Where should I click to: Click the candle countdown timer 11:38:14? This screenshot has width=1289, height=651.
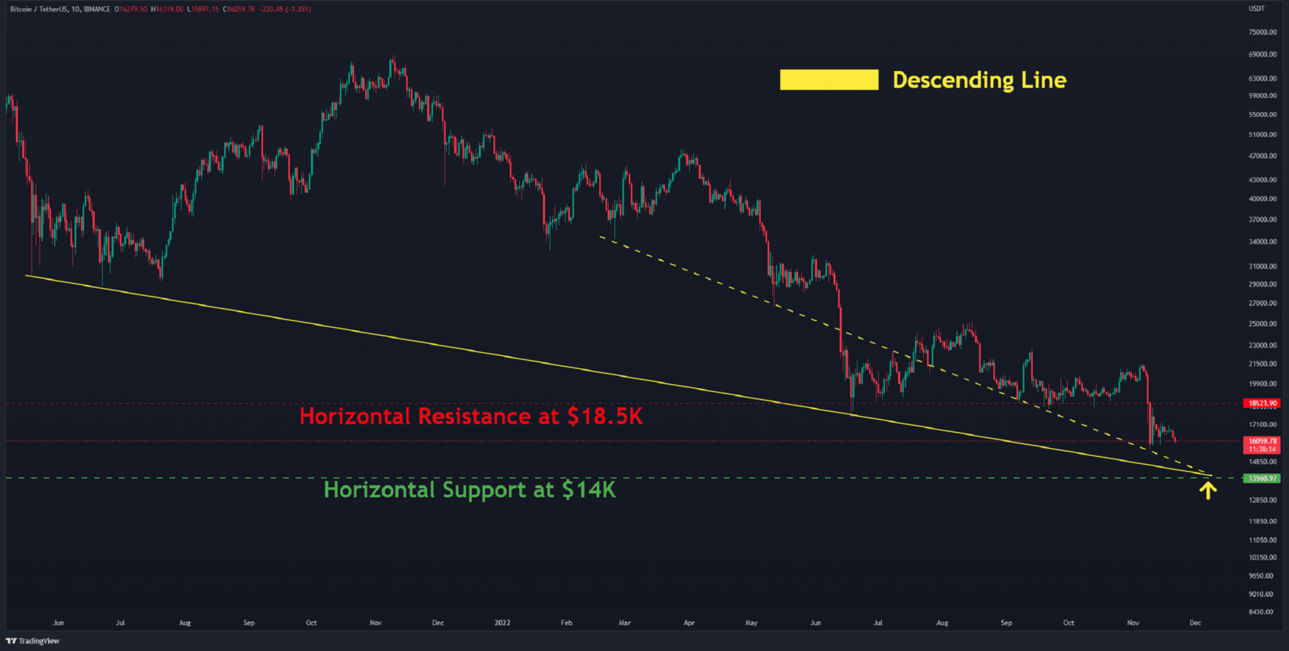pyautogui.click(x=1262, y=450)
